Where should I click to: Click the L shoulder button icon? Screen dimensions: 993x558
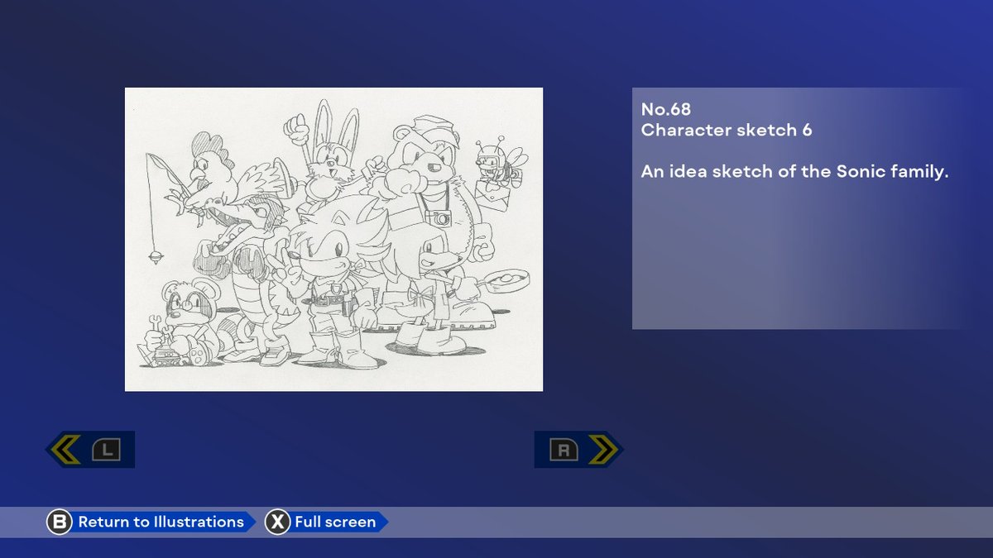(x=106, y=450)
